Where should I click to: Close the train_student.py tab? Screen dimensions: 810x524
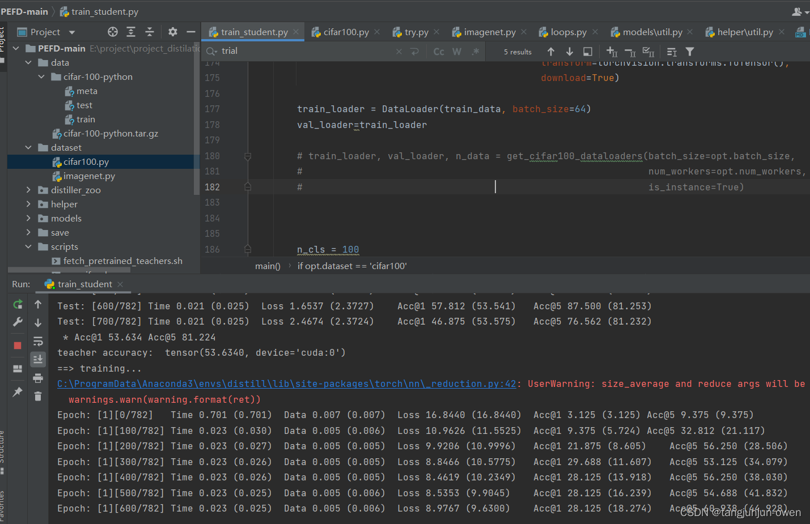click(296, 32)
